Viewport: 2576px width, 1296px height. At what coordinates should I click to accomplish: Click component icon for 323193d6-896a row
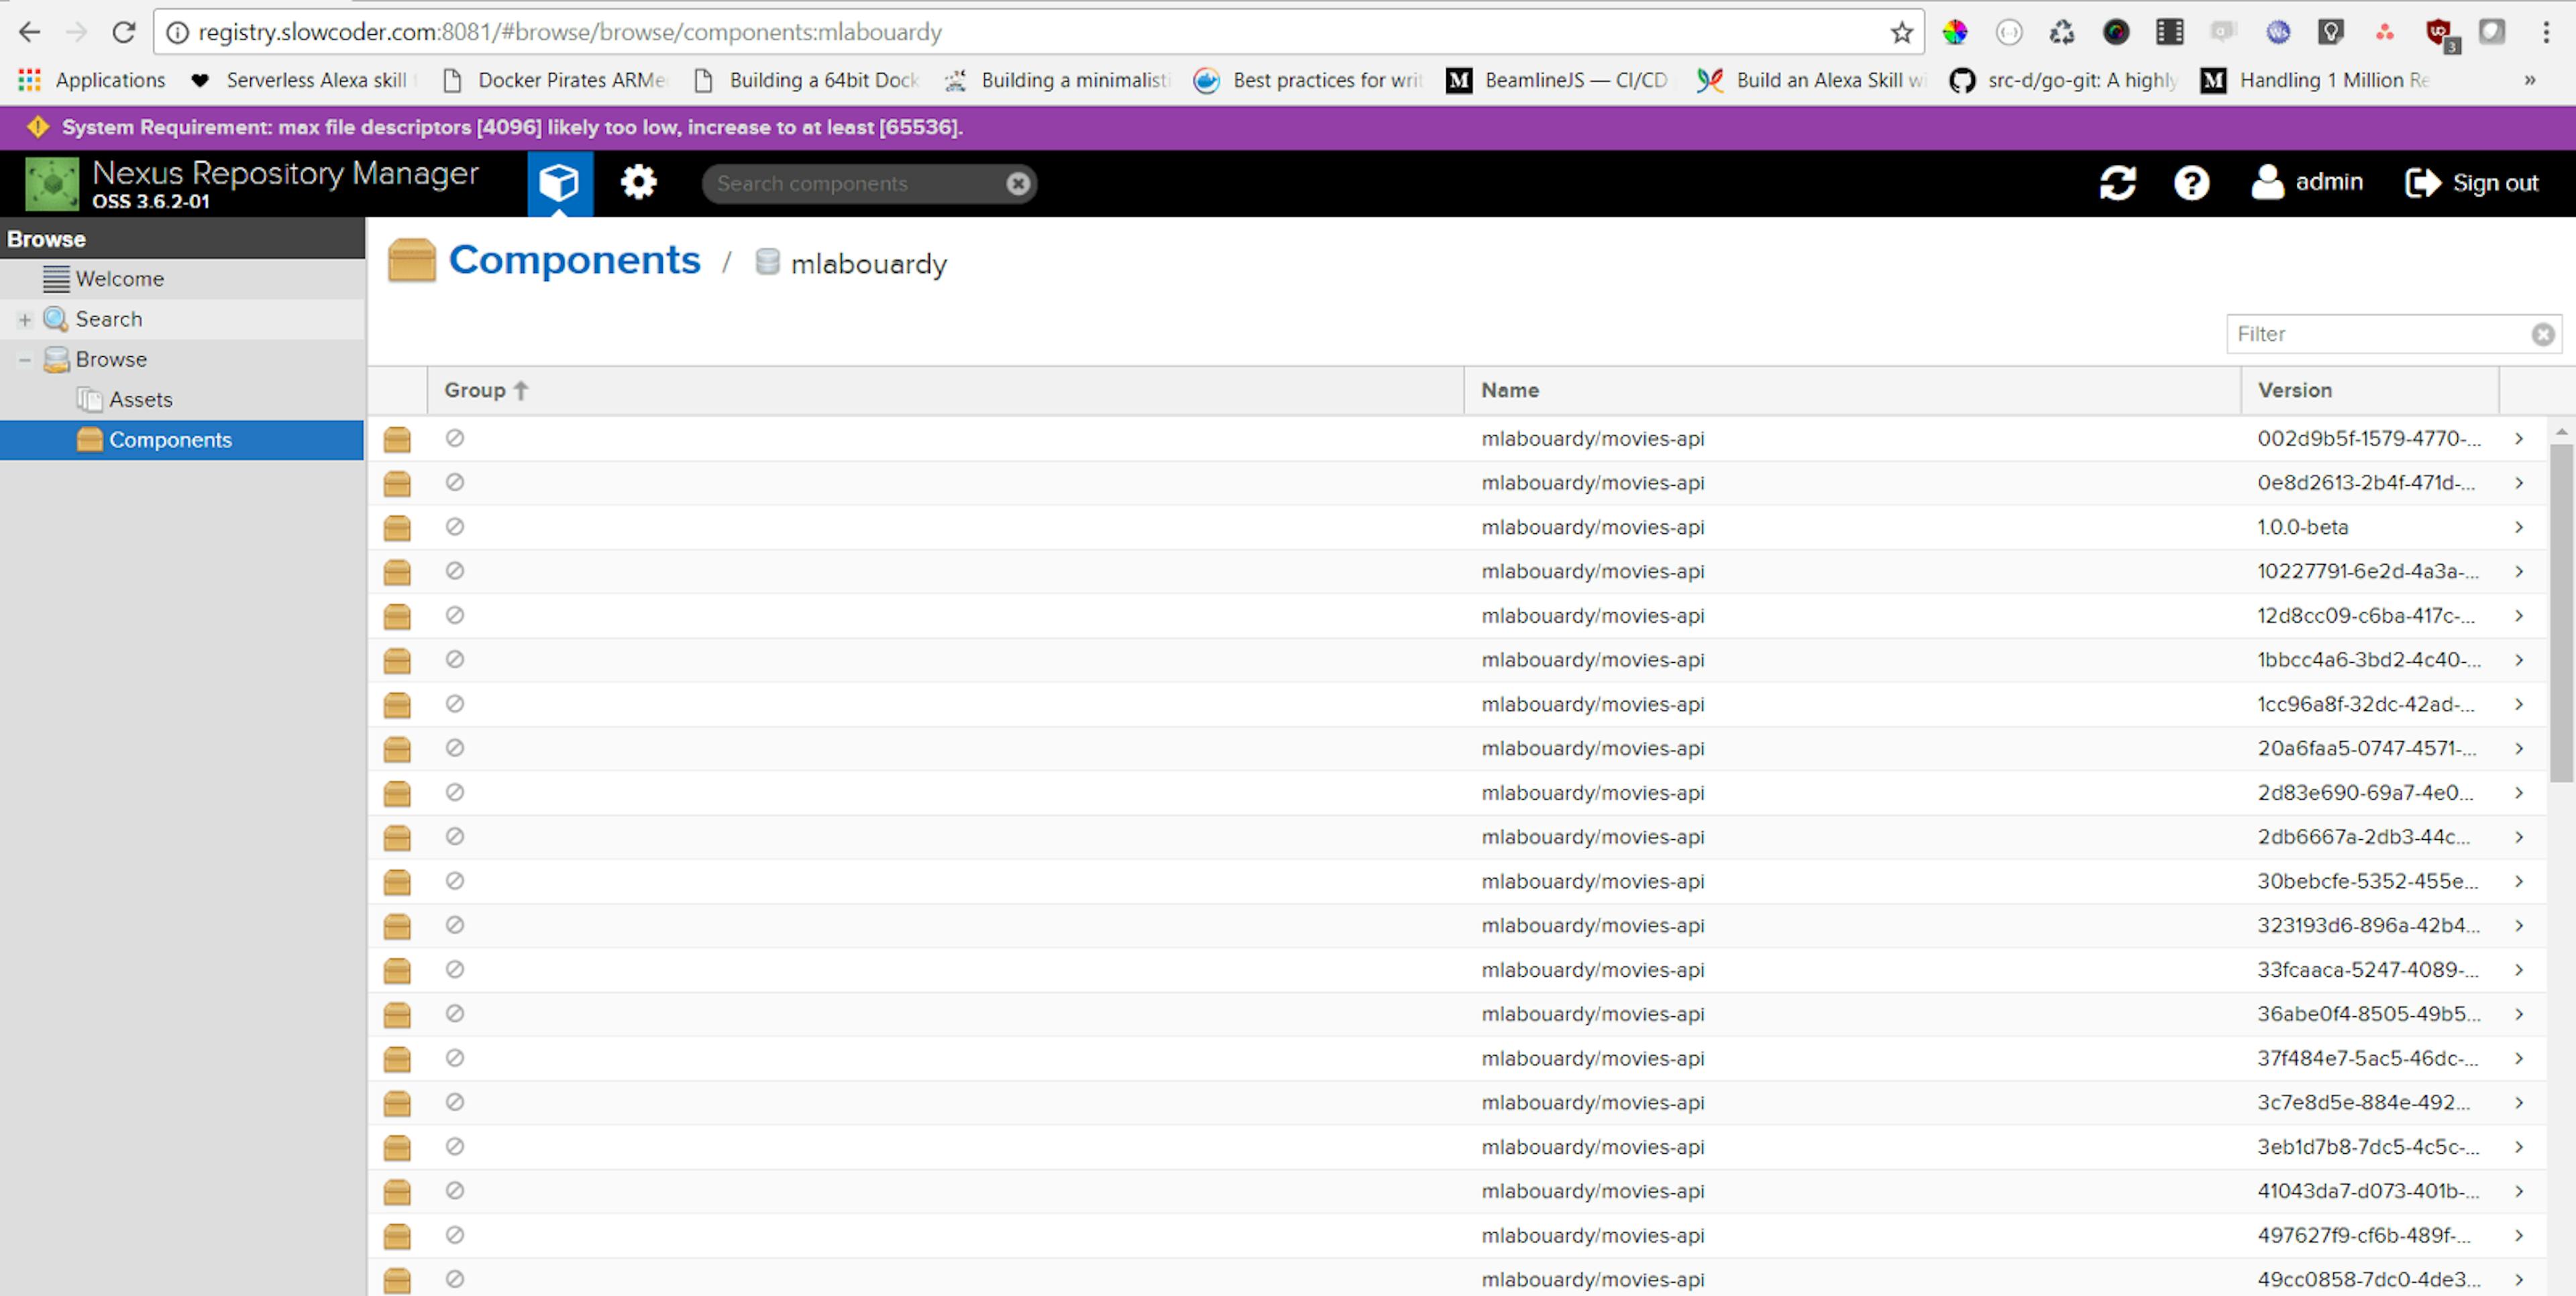397,926
